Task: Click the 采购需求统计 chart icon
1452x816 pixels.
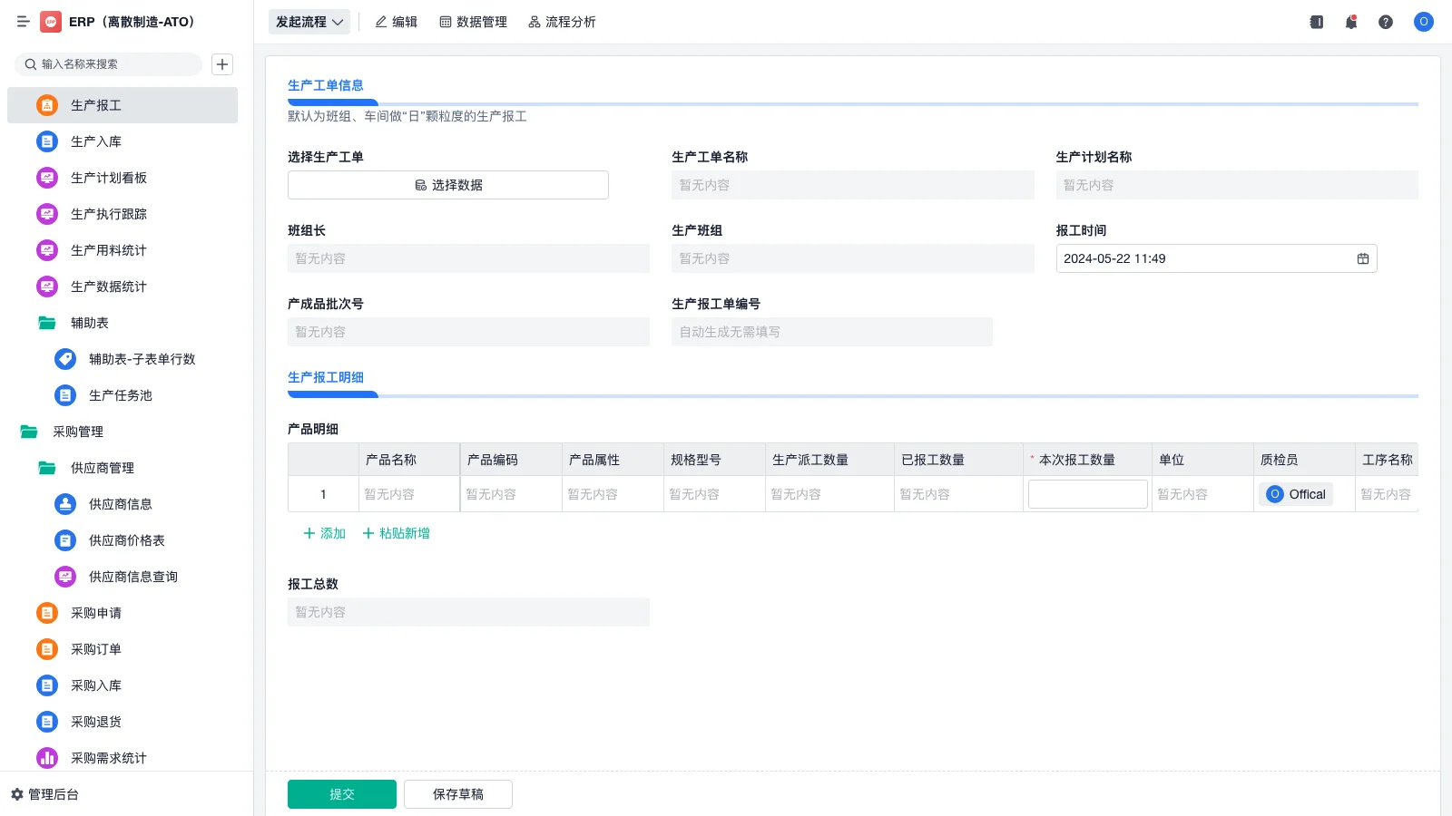Action: (46, 758)
